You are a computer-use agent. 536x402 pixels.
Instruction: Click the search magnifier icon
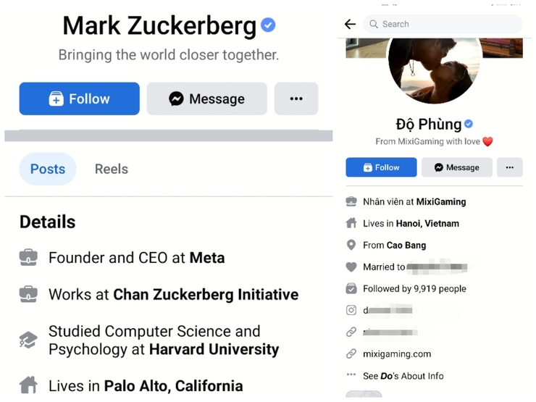(x=374, y=24)
